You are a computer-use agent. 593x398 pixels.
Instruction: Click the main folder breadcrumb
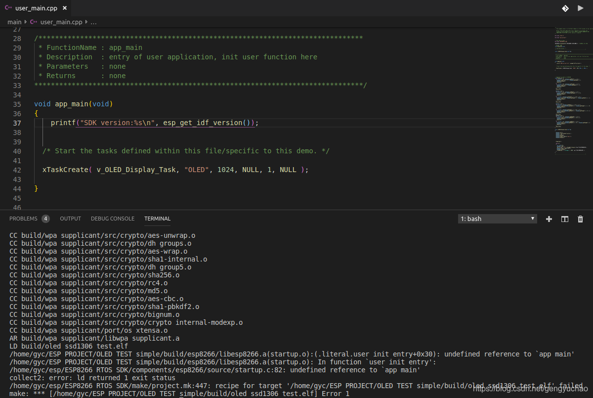[x=14, y=22]
